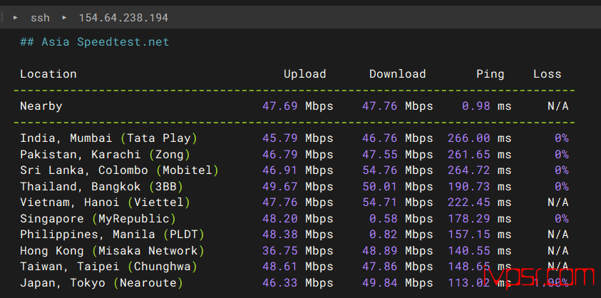Click the Upload column header
The width and height of the screenshot is (601, 298).
pyautogui.click(x=304, y=73)
